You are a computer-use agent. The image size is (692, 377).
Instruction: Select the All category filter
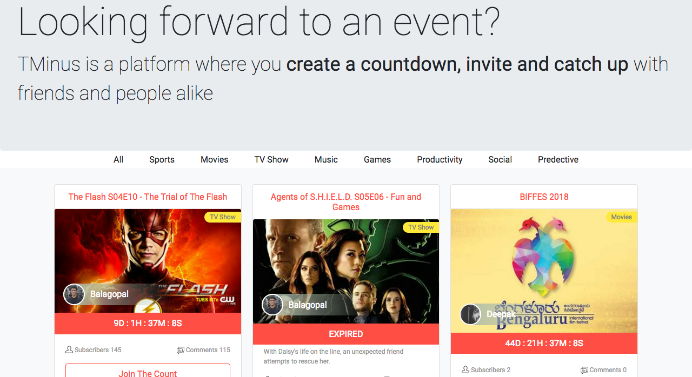pos(118,159)
